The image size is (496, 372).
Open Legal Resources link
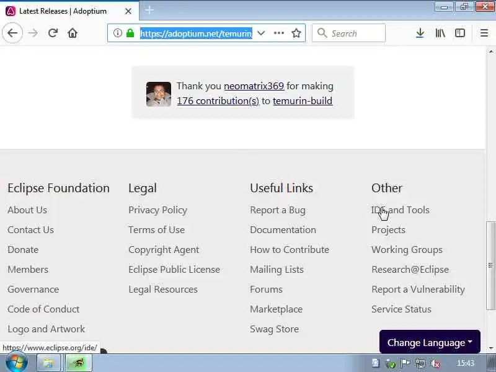click(x=163, y=290)
